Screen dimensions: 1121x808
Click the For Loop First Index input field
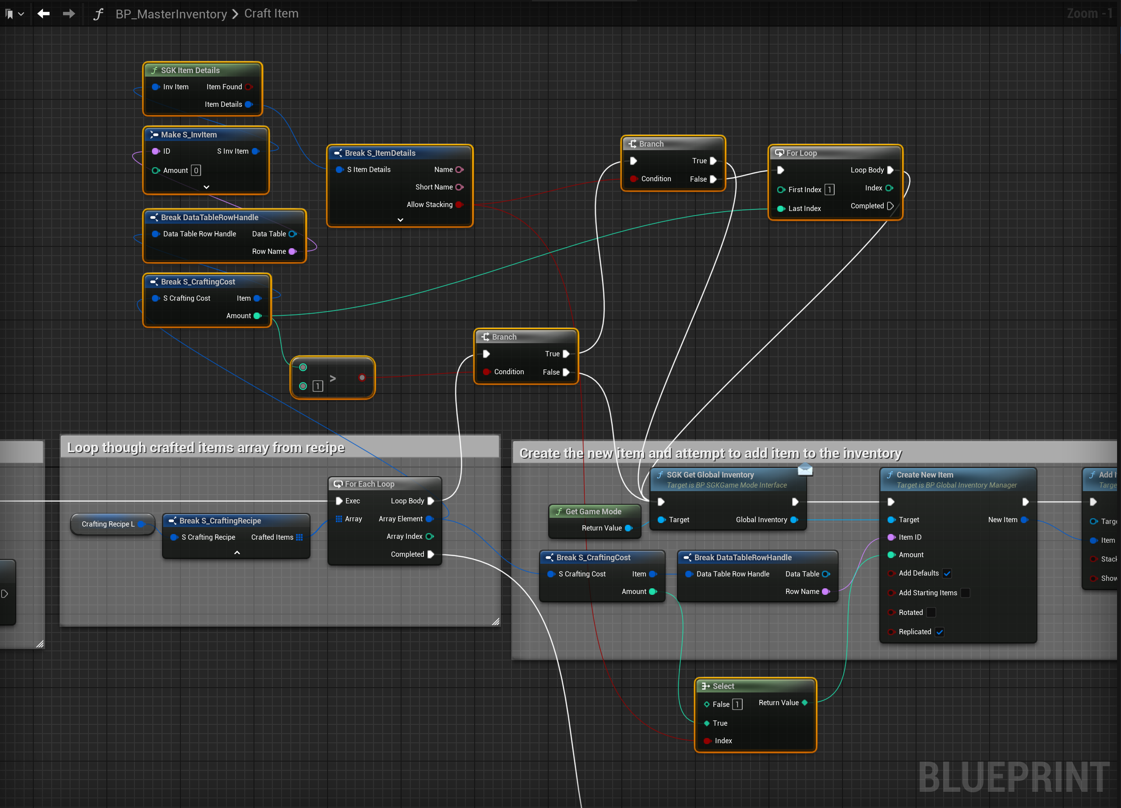pyautogui.click(x=829, y=190)
